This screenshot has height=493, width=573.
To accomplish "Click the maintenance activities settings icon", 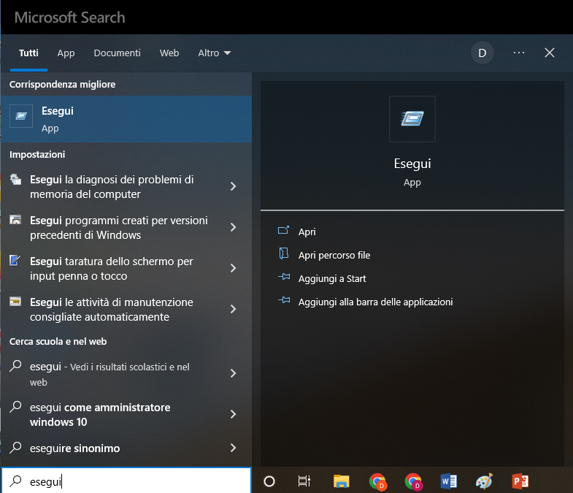I will [x=15, y=302].
